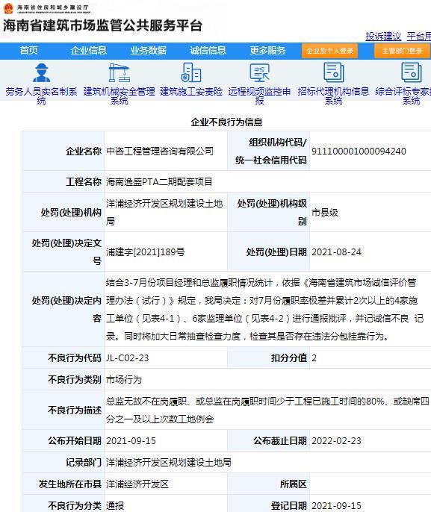The height and width of the screenshot is (512, 431).
Task: Select location value 洋浦经济开发区
Action: pos(137,484)
